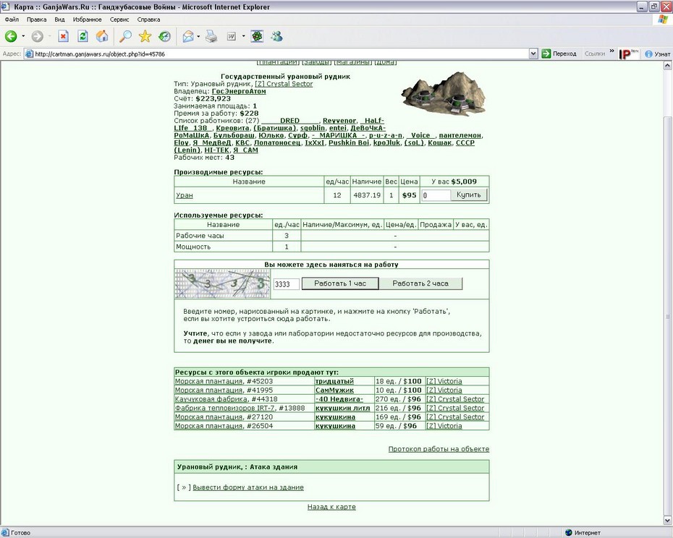
Task: Click the Stop loading red X icon
Action: 63,36
